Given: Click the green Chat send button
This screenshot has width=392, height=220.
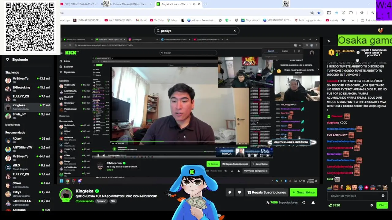Looking at the screenshot, I should click(x=382, y=205).
